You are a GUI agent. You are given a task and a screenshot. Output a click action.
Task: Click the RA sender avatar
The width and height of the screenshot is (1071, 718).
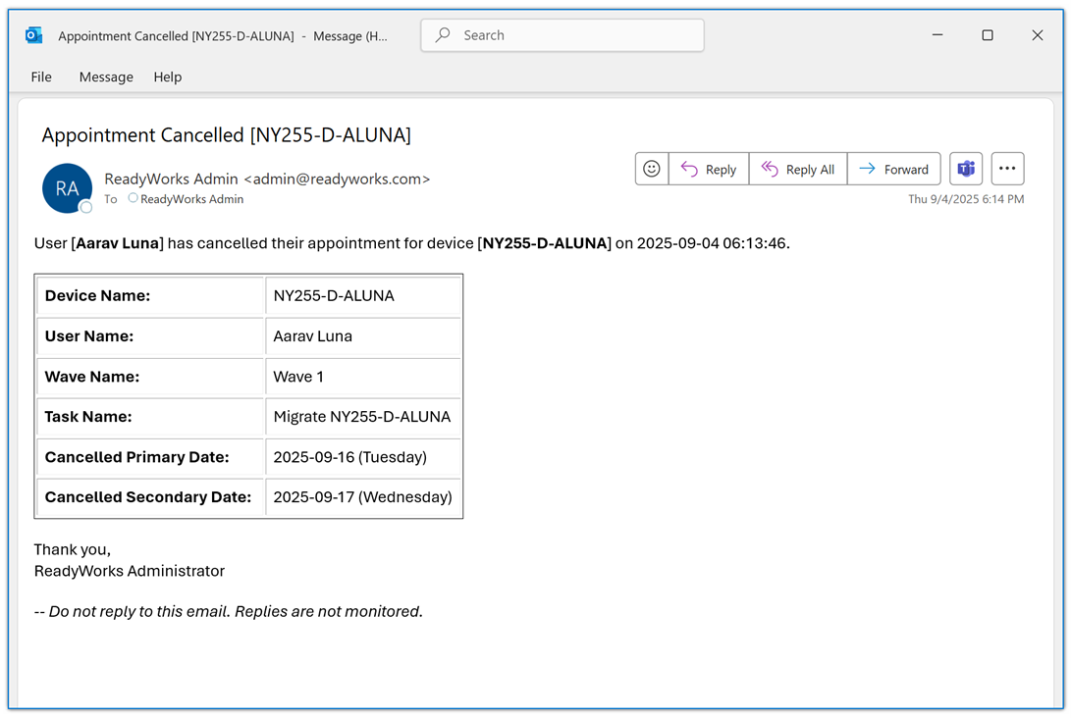click(x=67, y=188)
